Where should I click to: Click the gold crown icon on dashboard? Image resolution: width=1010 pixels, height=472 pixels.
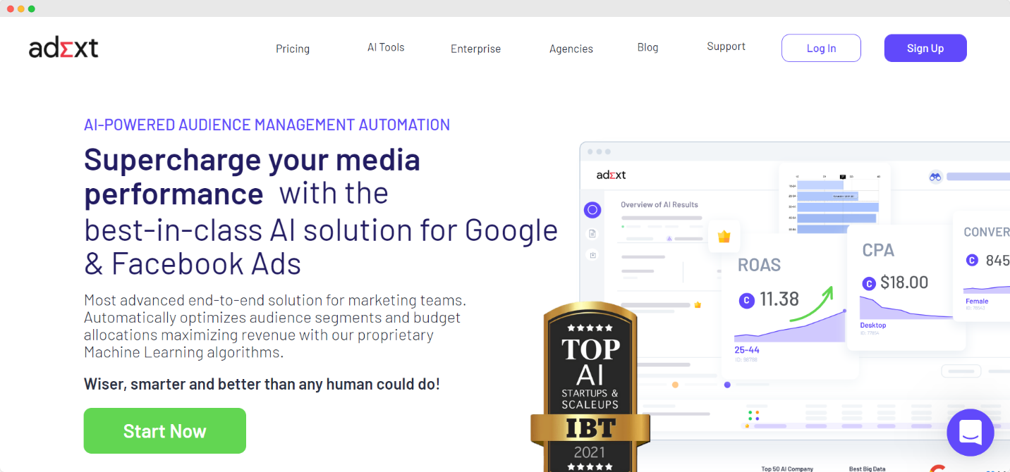tap(724, 237)
